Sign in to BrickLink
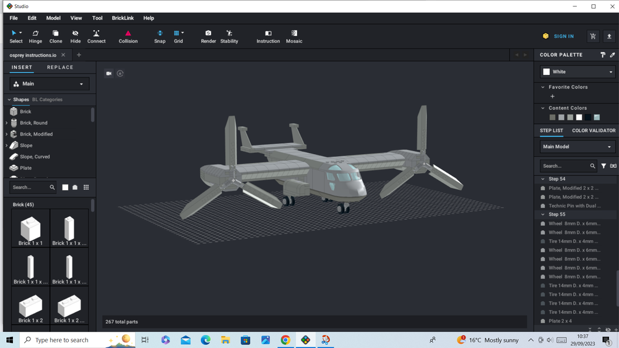619x348 pixels. (x=564, y=37)
